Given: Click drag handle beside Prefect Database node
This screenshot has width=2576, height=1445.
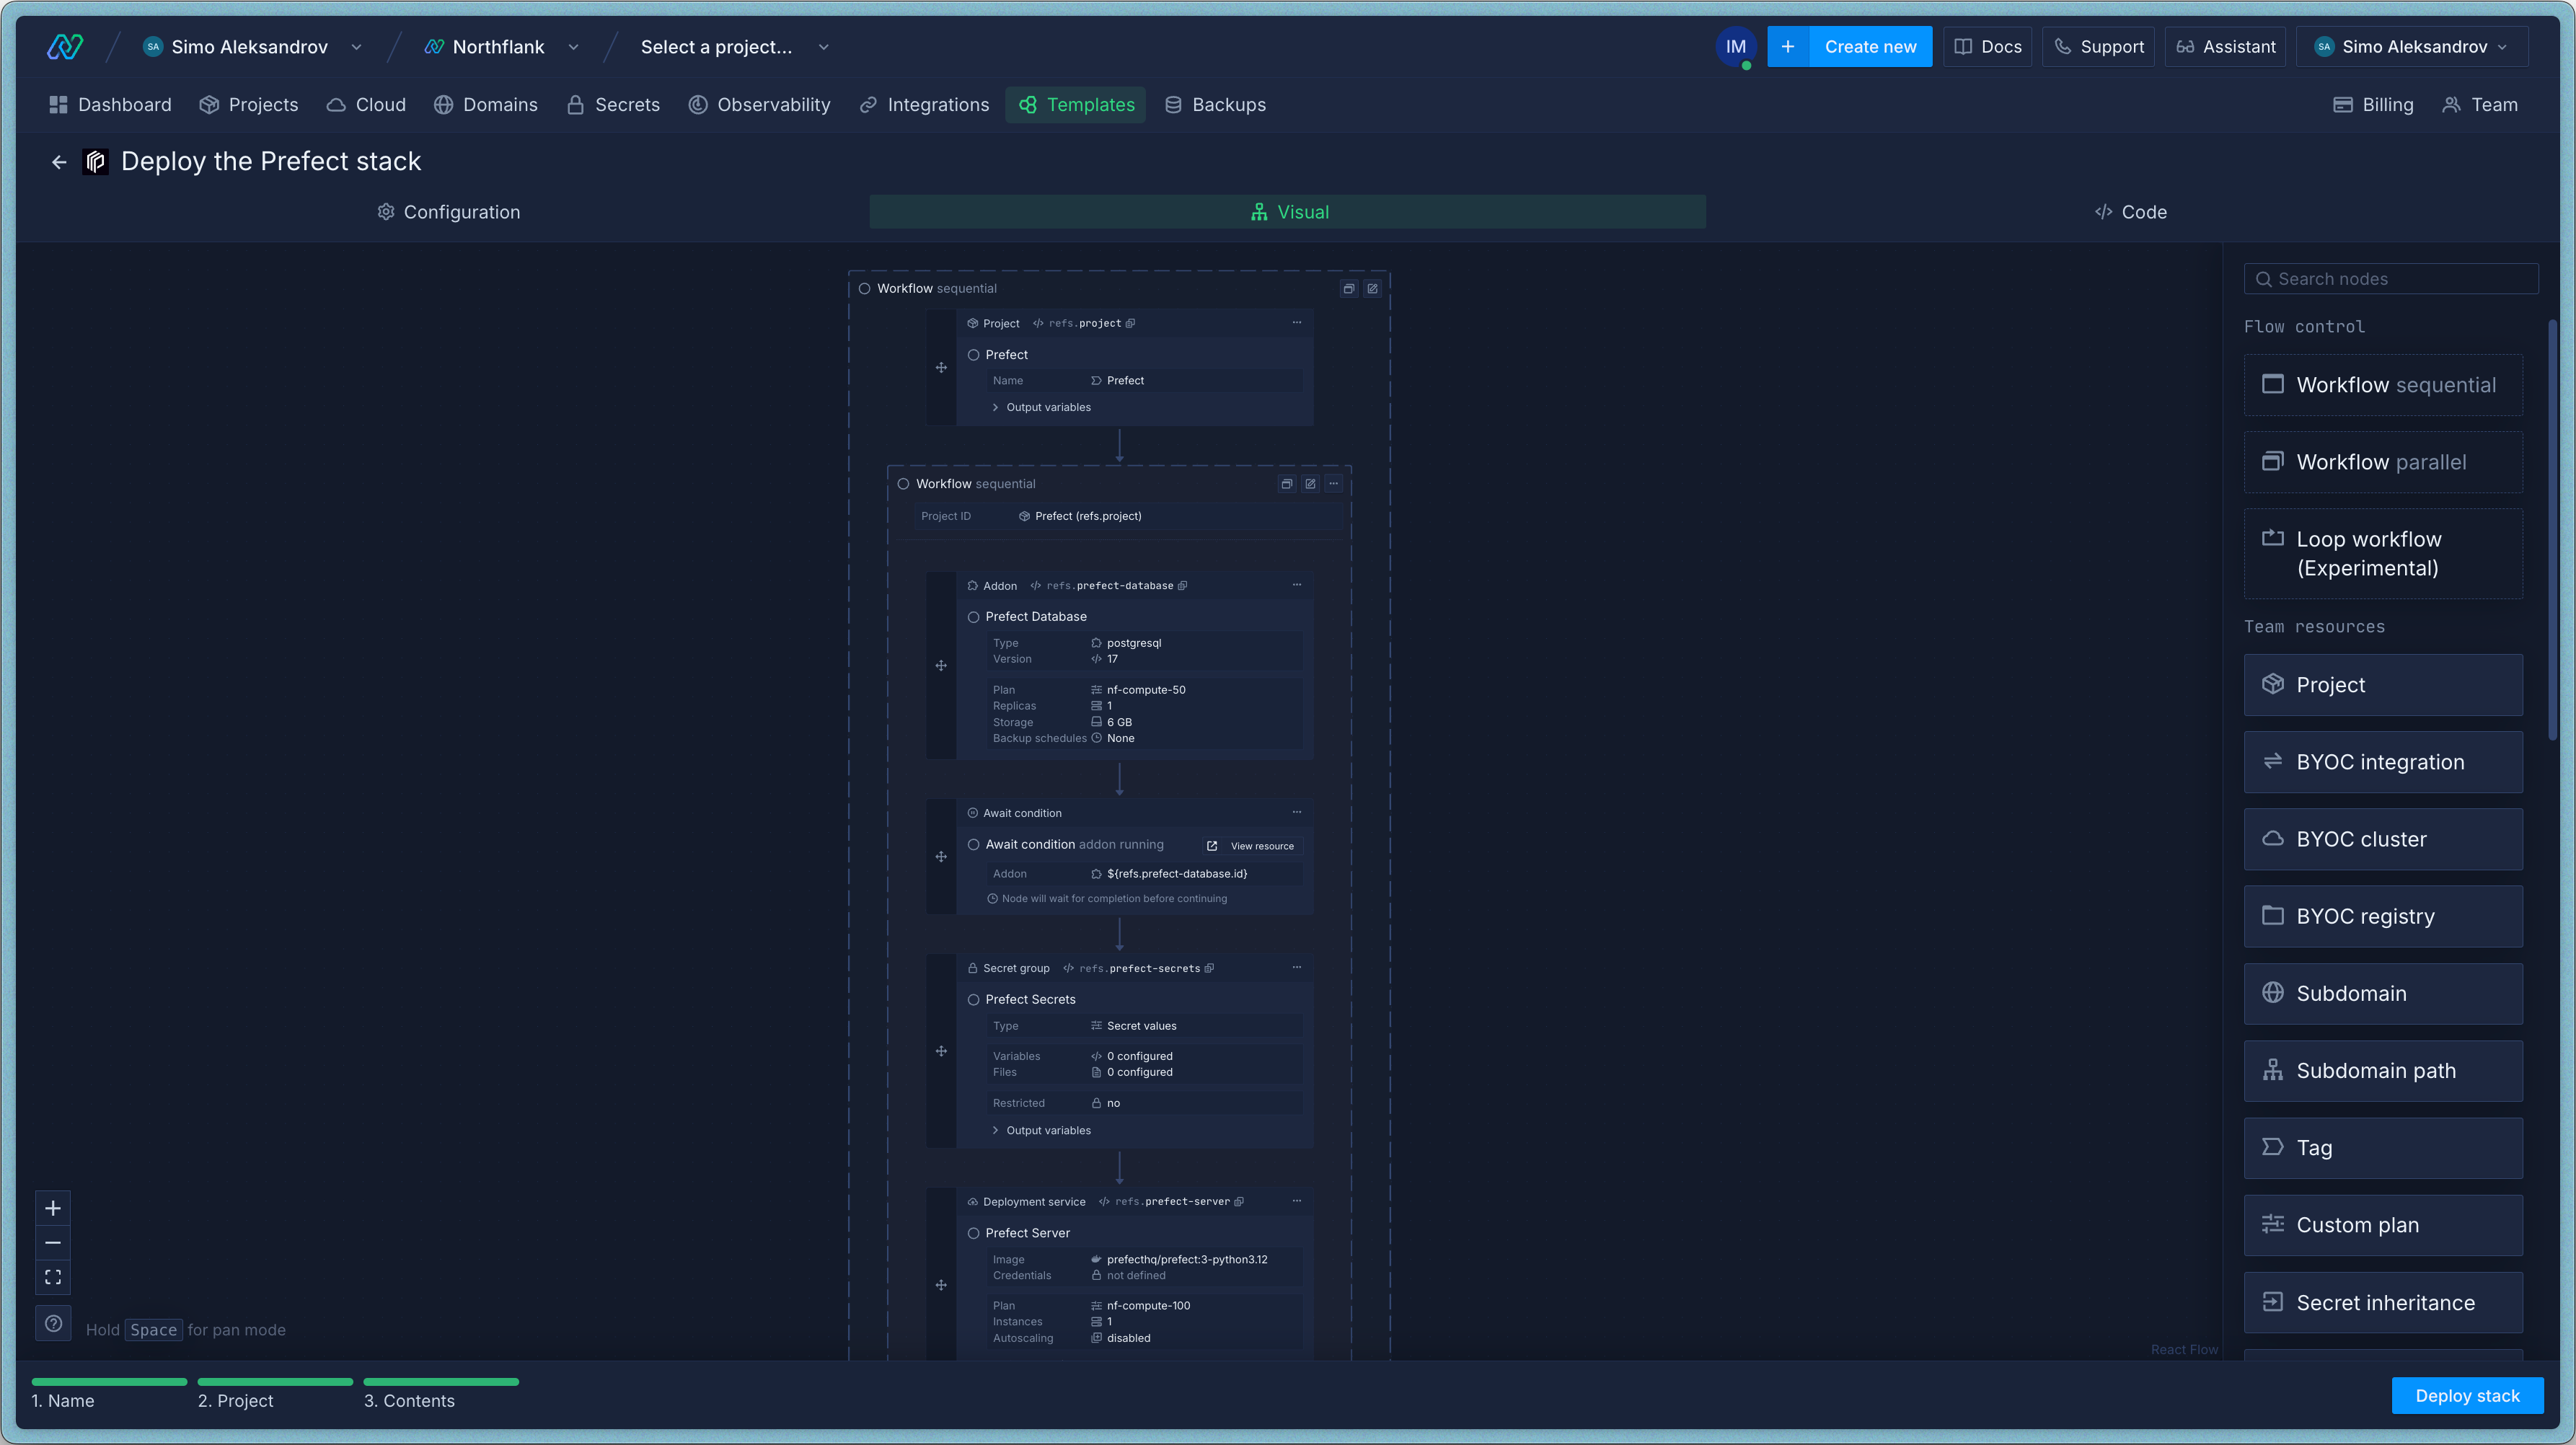Looking at the screenshot, I should click(941, 666).
